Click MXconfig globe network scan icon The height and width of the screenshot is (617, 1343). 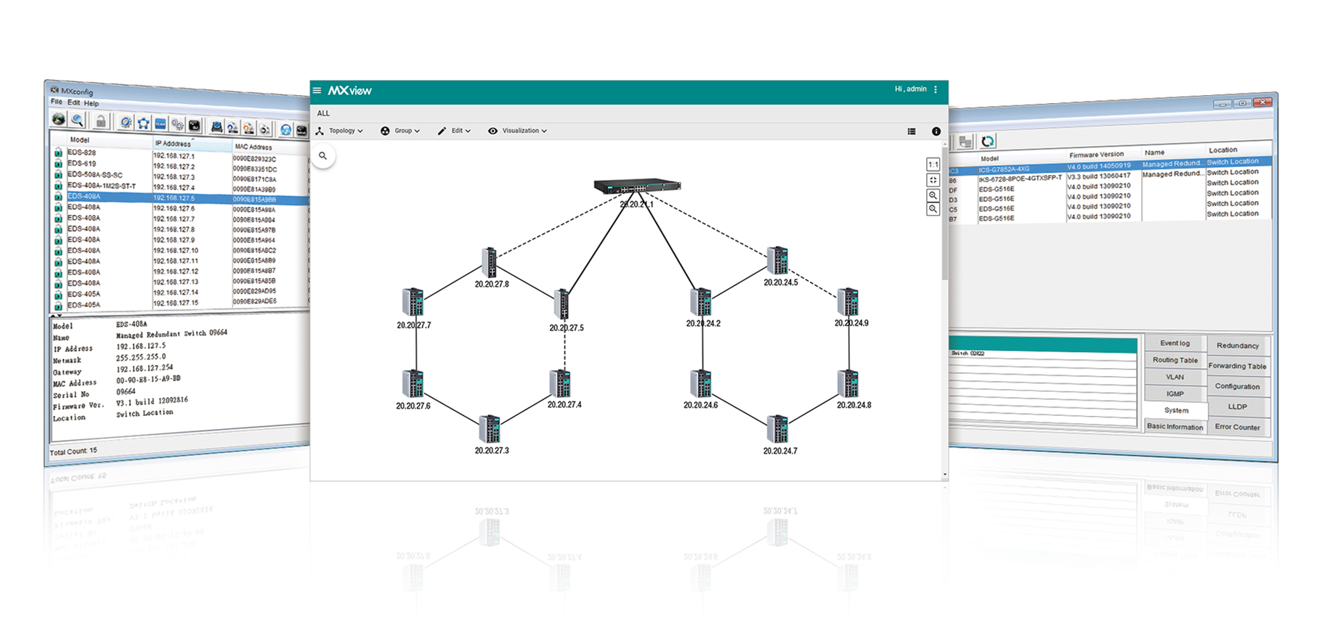point(59,118)
